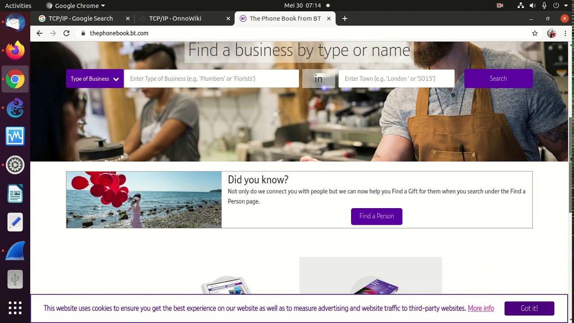This screenshot has width=574, height=323.
Task: Click the red balloons beach image
Action: 144,200
